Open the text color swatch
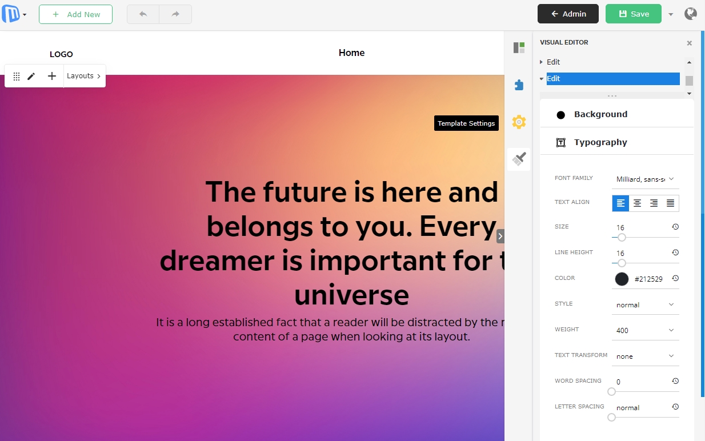 [622, 279]
